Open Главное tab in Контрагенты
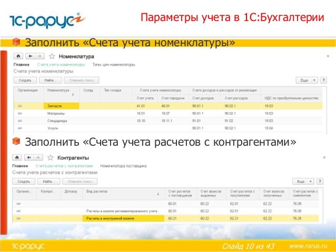This screenshot has width=336, height=252. (x=20, y=166)
